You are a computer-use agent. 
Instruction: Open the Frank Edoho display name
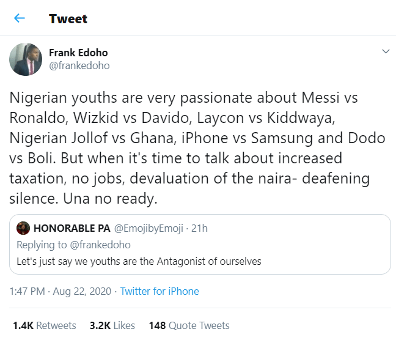(78, 53)
